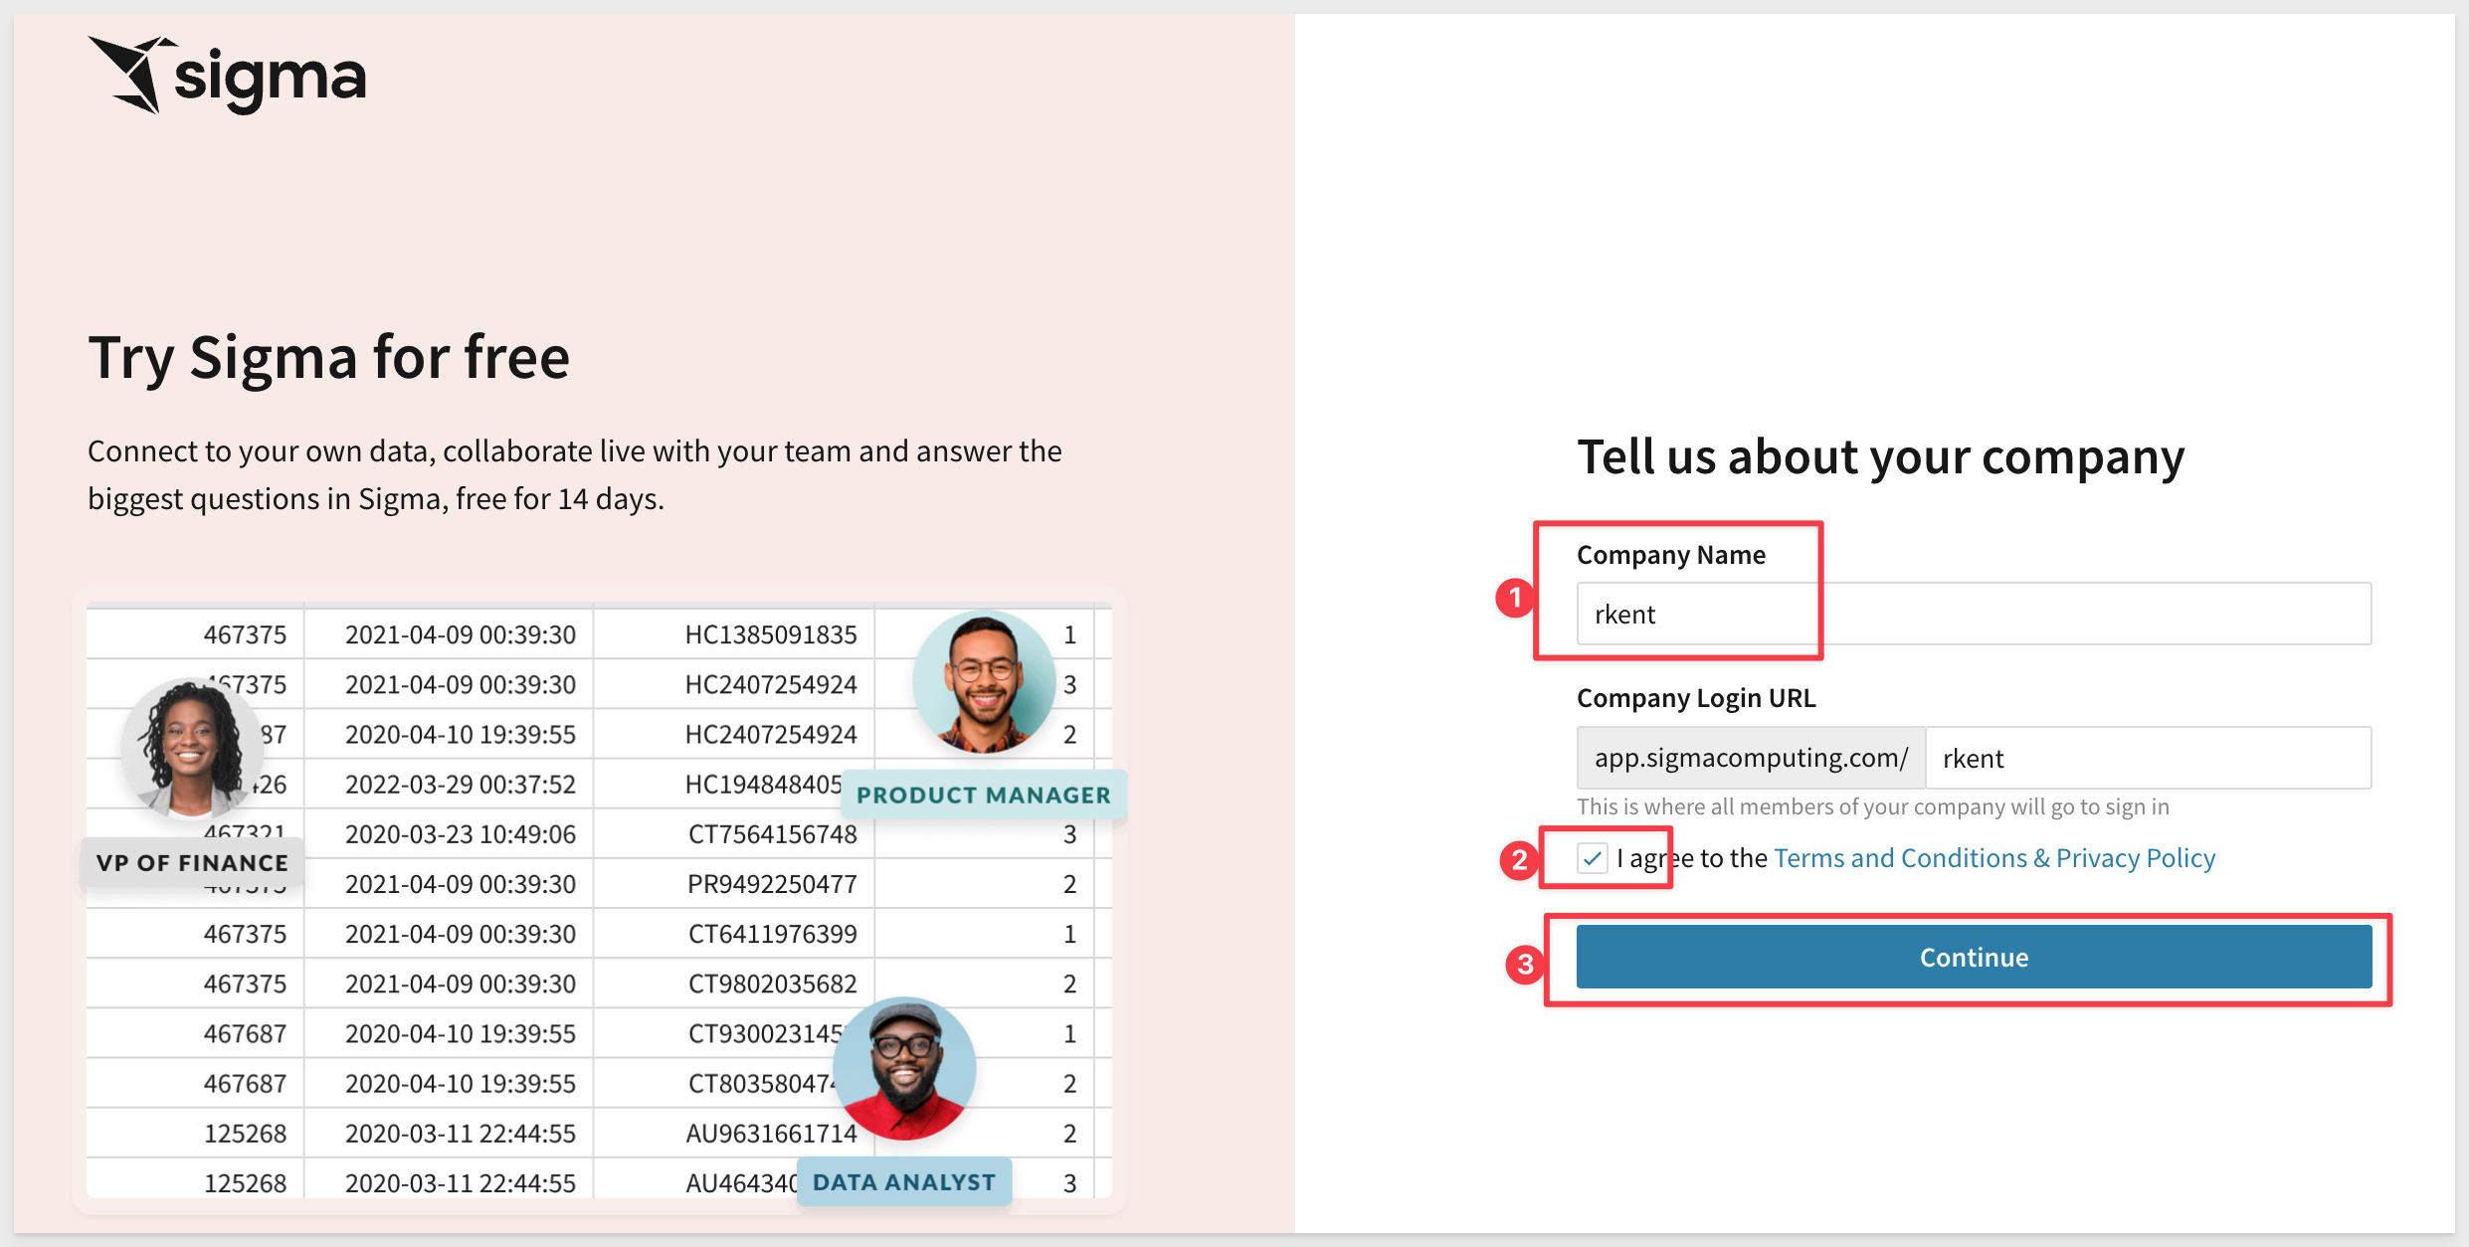Click the sigma wordmark text

[270, 80]
